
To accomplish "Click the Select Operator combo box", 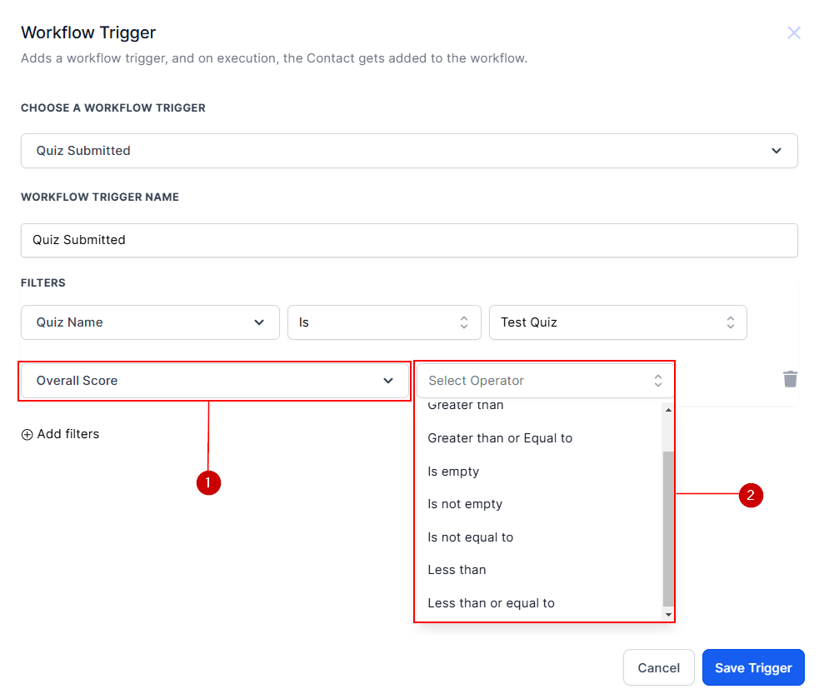I will pyautogui.click(x=544, y=381).
